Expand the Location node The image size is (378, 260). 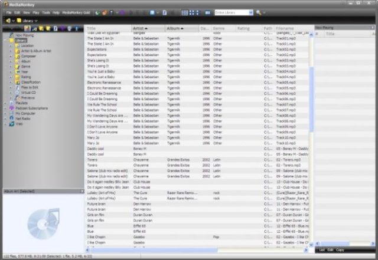[x=11, y=46]
